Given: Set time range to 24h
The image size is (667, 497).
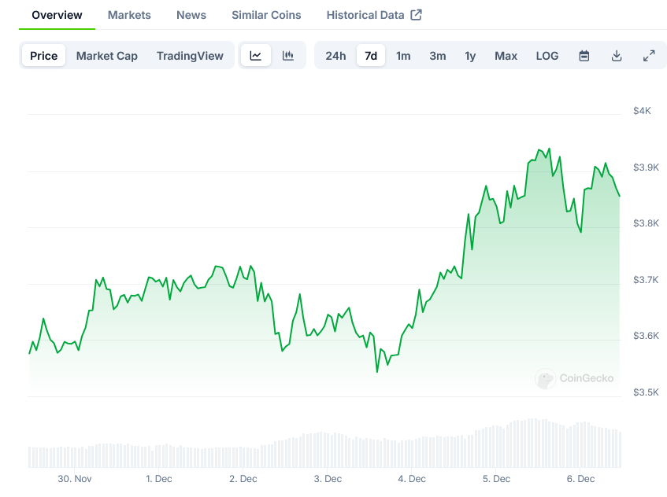Looking at the screenshot, I should pyautogui.click(x=335, y=56).
